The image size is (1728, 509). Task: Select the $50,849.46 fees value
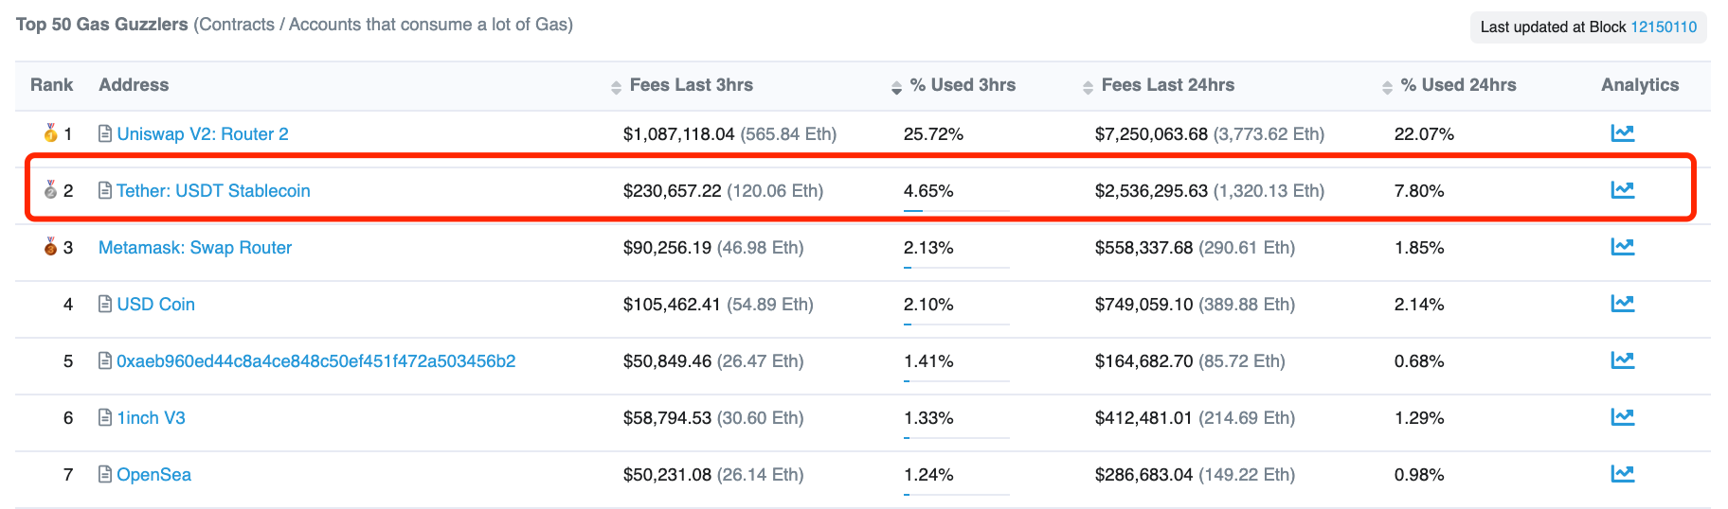tap(667, 361)
